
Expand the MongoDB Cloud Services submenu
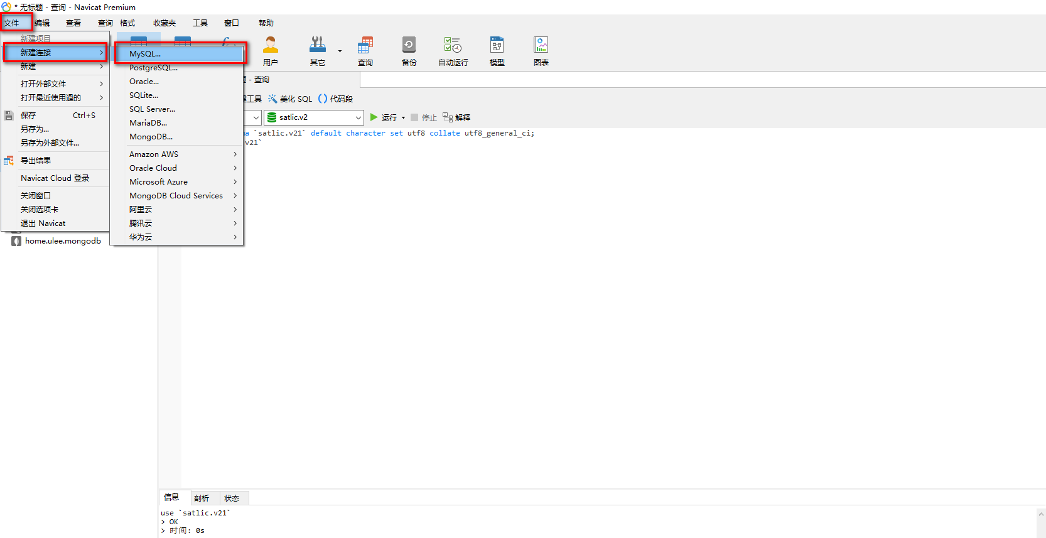235,196
